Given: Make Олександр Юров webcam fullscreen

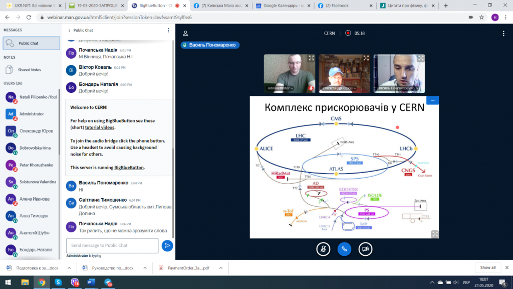Looking at the screenshot, I should [x=366, y=58].
